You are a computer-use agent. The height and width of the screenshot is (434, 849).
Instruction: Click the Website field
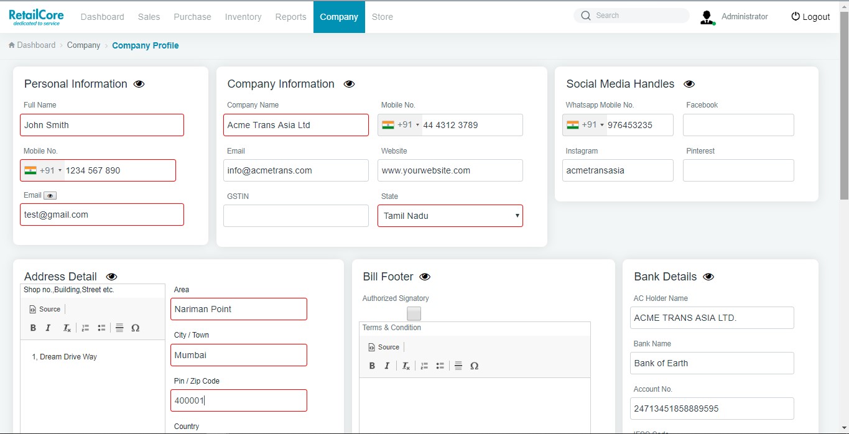[x=450, y=170]
